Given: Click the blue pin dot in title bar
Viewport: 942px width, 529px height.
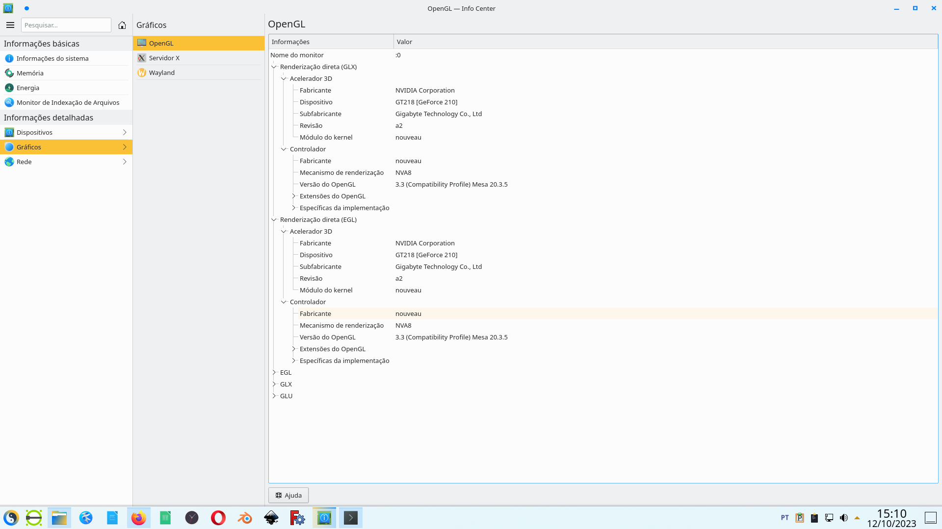Looking at the screenshot, I should click(x=26, y=8).
